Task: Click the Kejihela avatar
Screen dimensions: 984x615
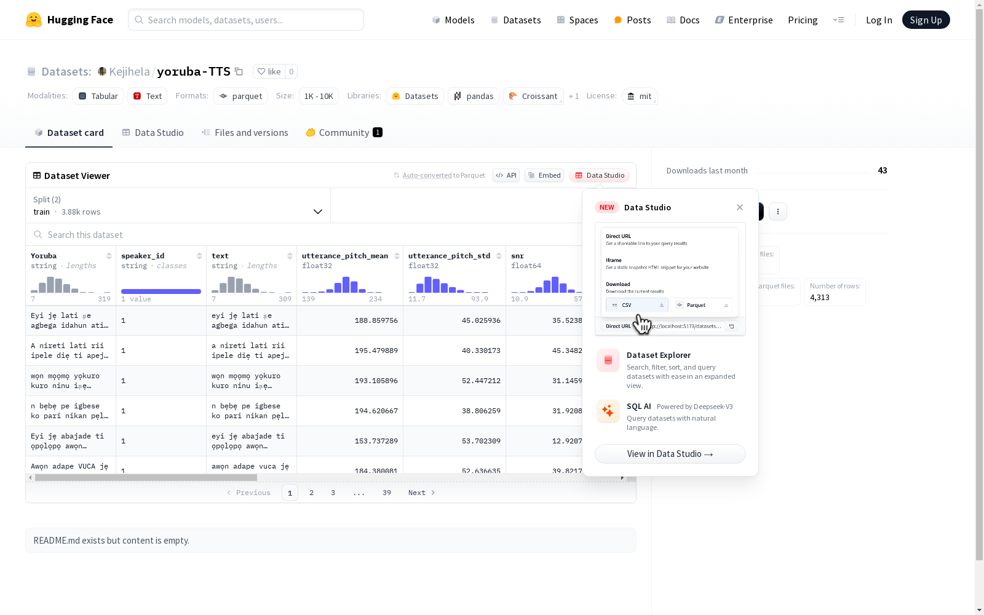Action: [x=102, y=71]
